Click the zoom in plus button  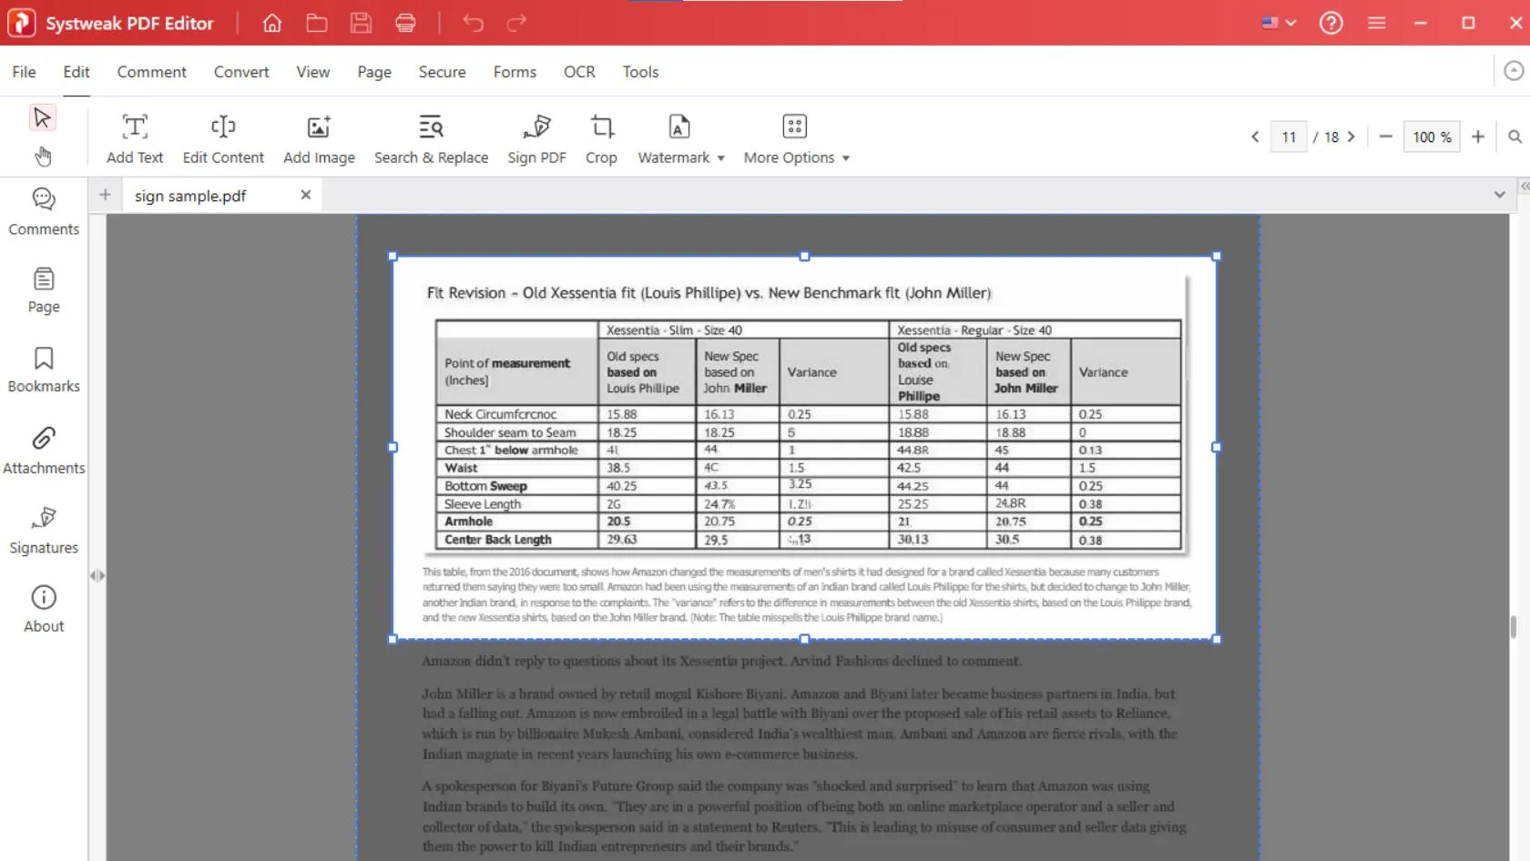[x=1478, y=137]
